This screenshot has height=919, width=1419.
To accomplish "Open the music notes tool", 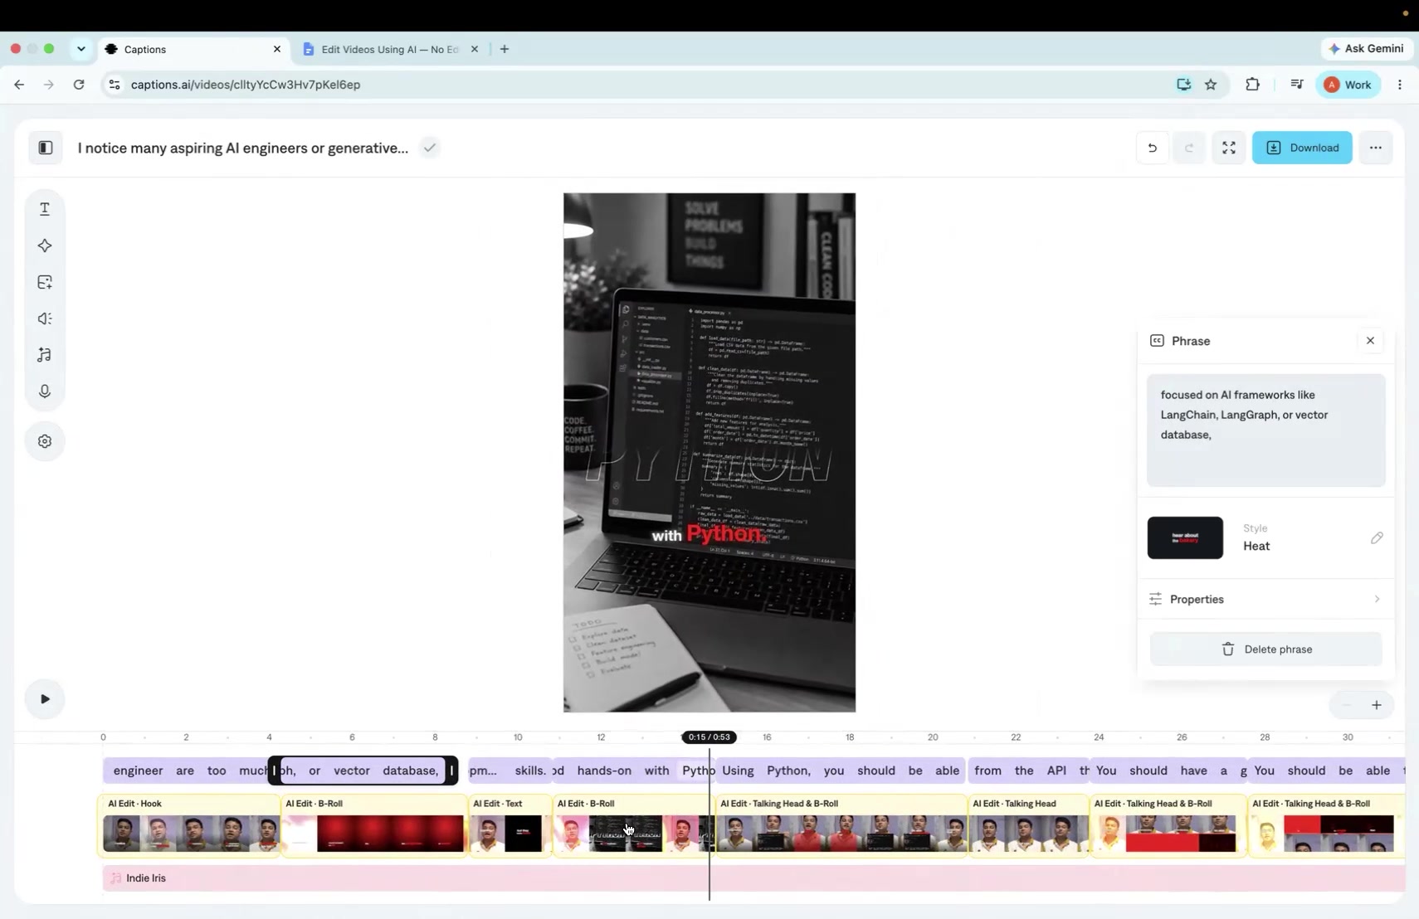I will pyautogui.click(x=45, y=355).
